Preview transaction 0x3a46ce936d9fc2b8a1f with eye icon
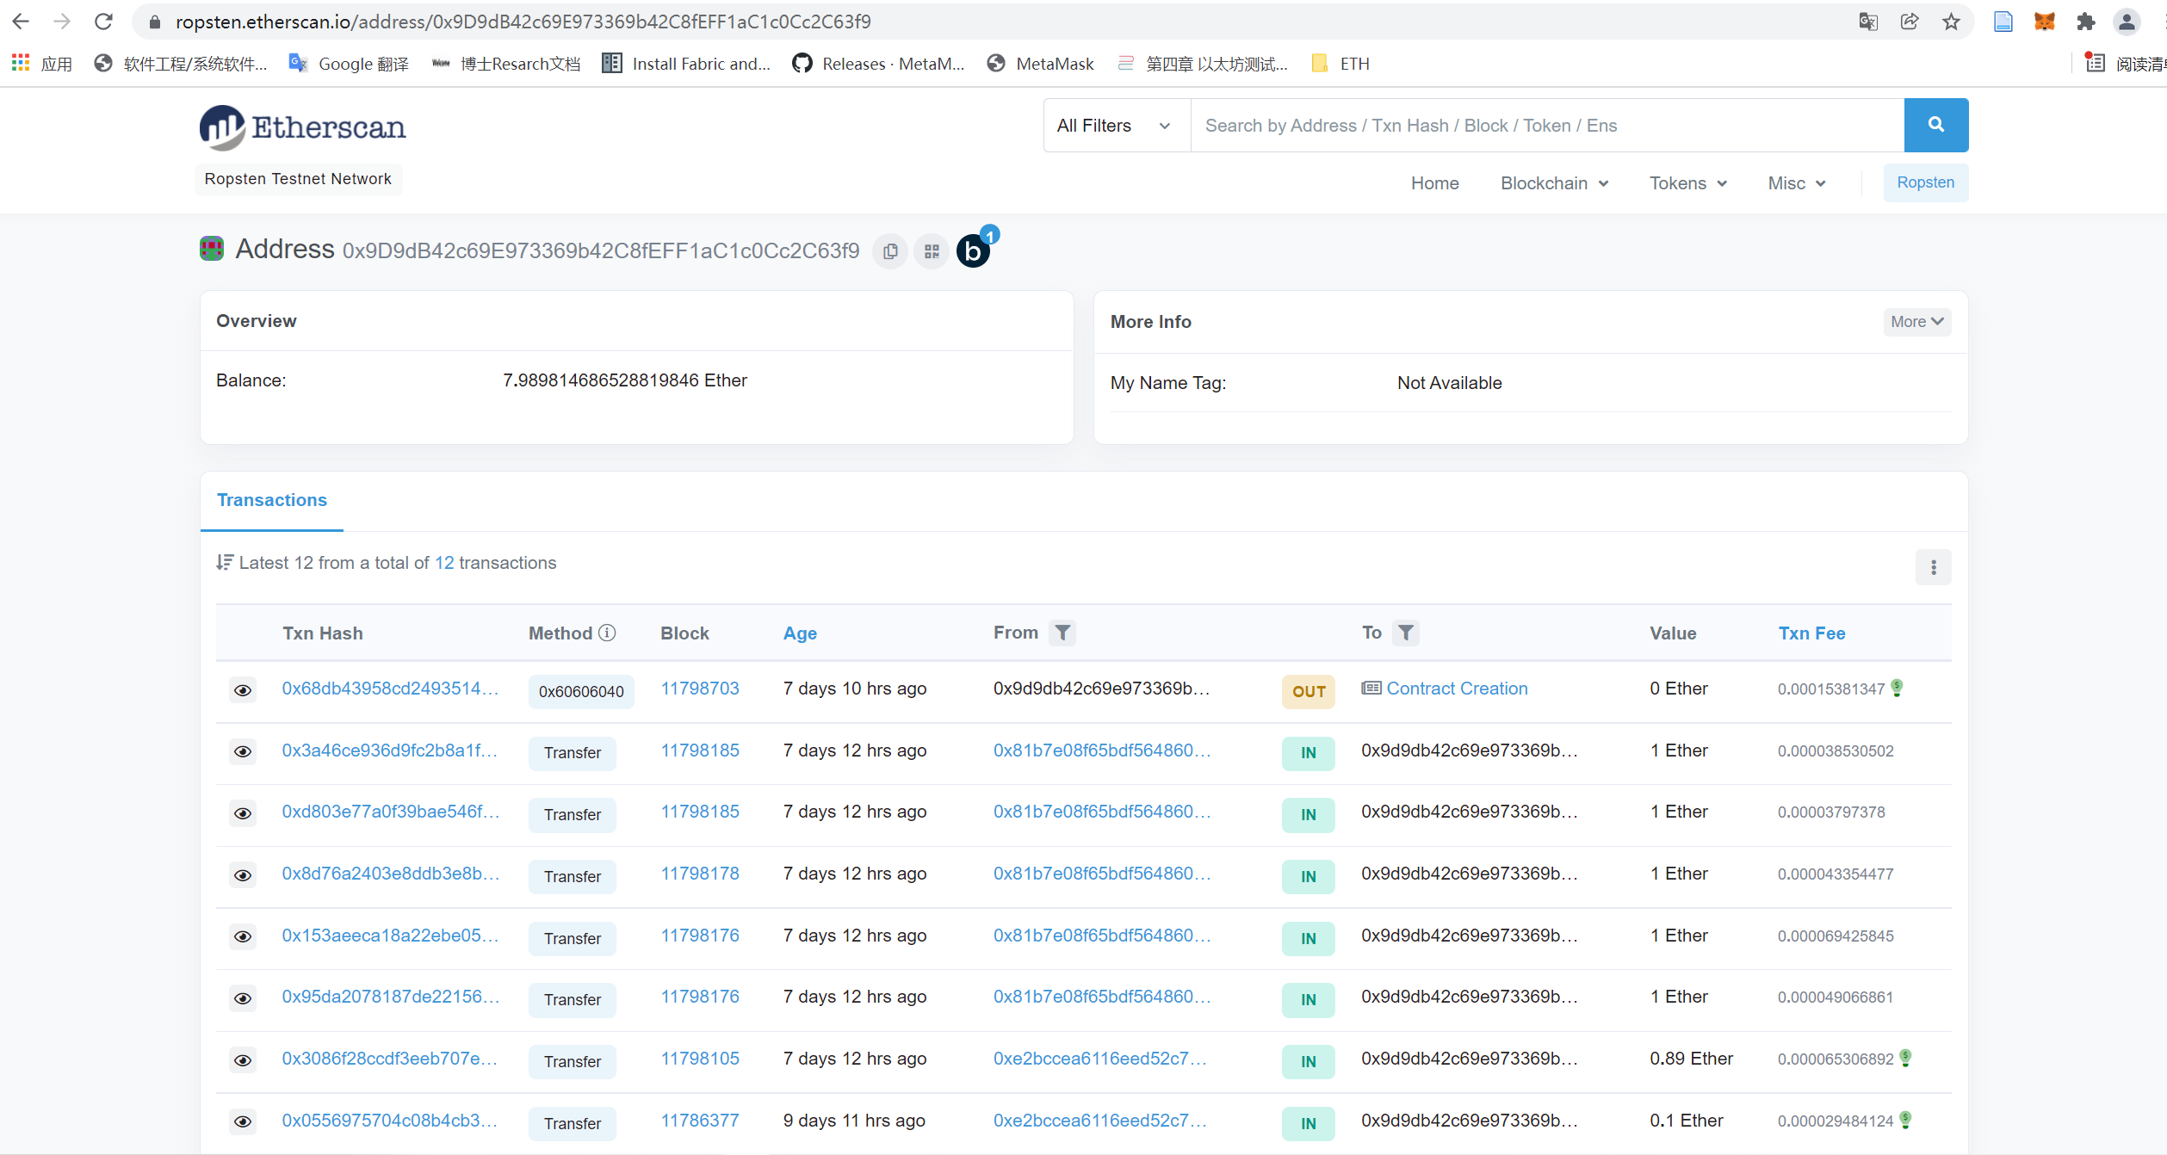The width and height of the screenshot is (2167, 1155). click(243, 752)
